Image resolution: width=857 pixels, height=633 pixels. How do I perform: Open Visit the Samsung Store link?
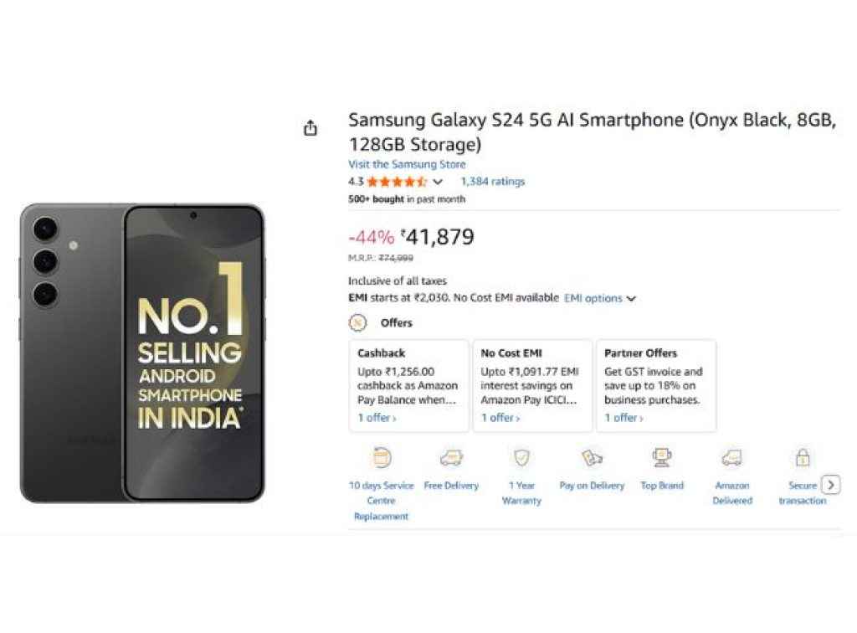(x=407, y=164)
